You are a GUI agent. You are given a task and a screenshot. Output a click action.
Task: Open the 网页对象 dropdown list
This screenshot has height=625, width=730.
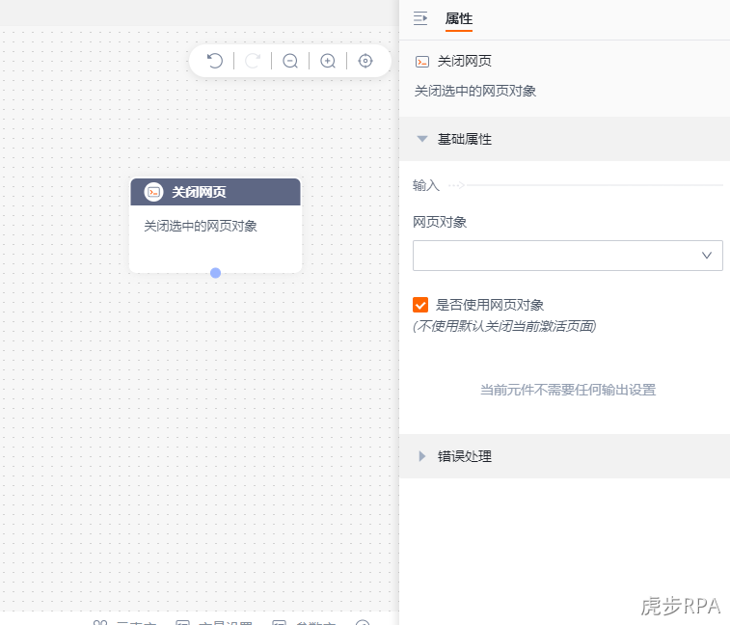click(568, 256)
